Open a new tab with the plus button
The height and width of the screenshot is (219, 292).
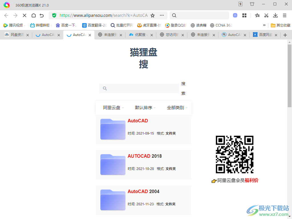pyautogui.click(x=285, y=35)
